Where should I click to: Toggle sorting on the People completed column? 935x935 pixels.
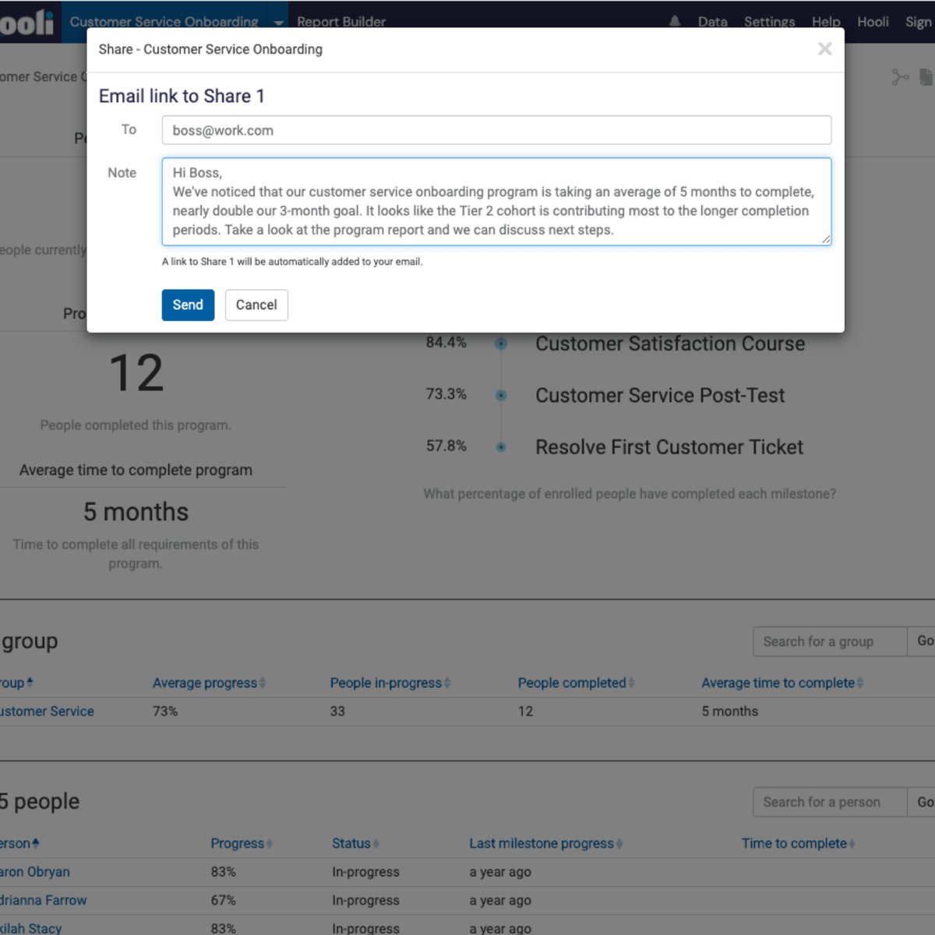pos(631,683)
